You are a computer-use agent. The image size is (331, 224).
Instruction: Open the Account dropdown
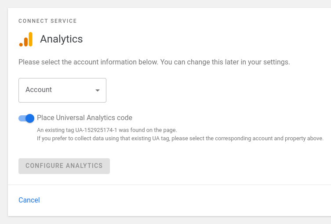click(62, 90)
